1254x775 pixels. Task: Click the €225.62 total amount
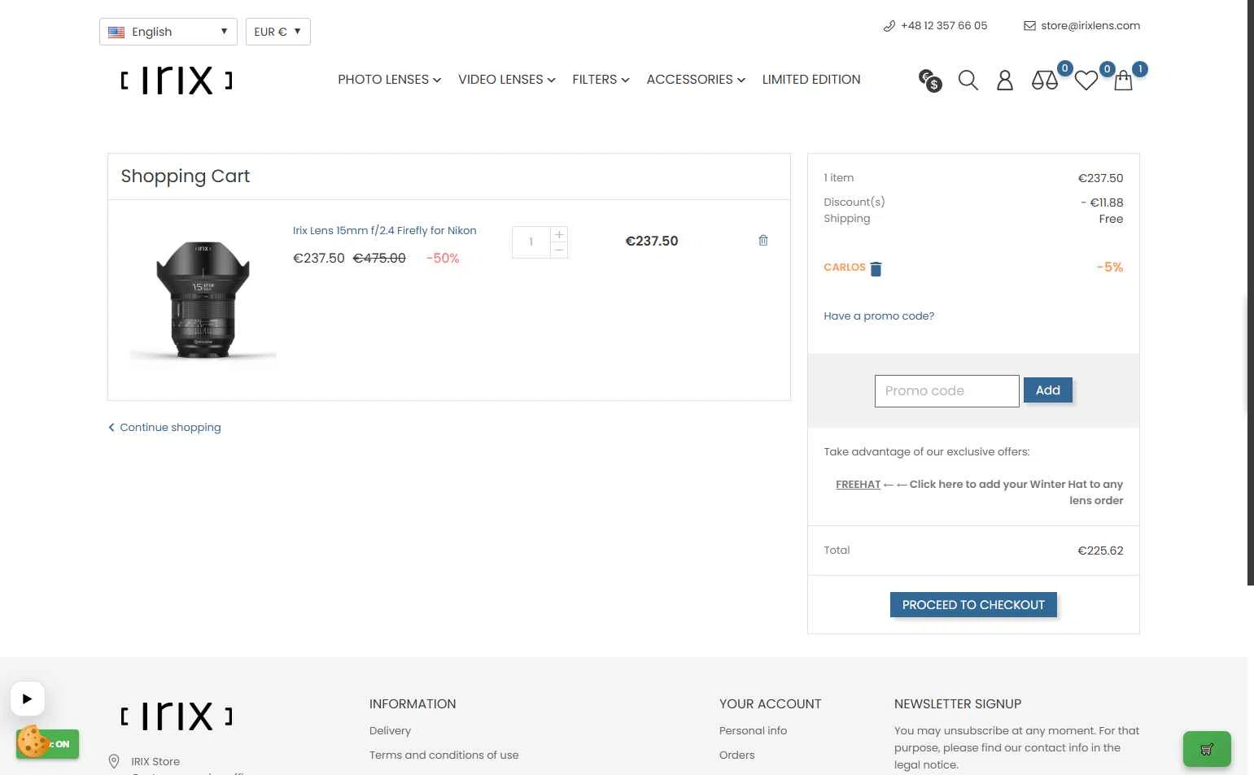click(1100, 551)
